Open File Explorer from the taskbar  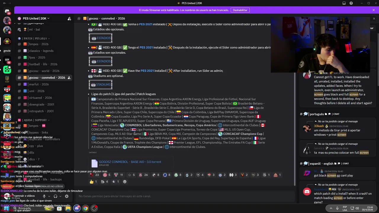pos(68,208)
